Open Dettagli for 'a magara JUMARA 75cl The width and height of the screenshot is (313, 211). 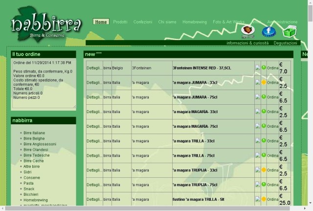click(x=94, y=97)
